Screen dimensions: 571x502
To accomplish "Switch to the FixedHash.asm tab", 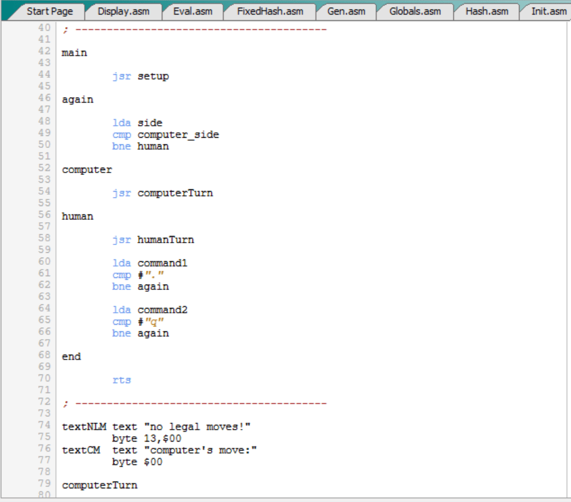I will (x=270, y=11).
